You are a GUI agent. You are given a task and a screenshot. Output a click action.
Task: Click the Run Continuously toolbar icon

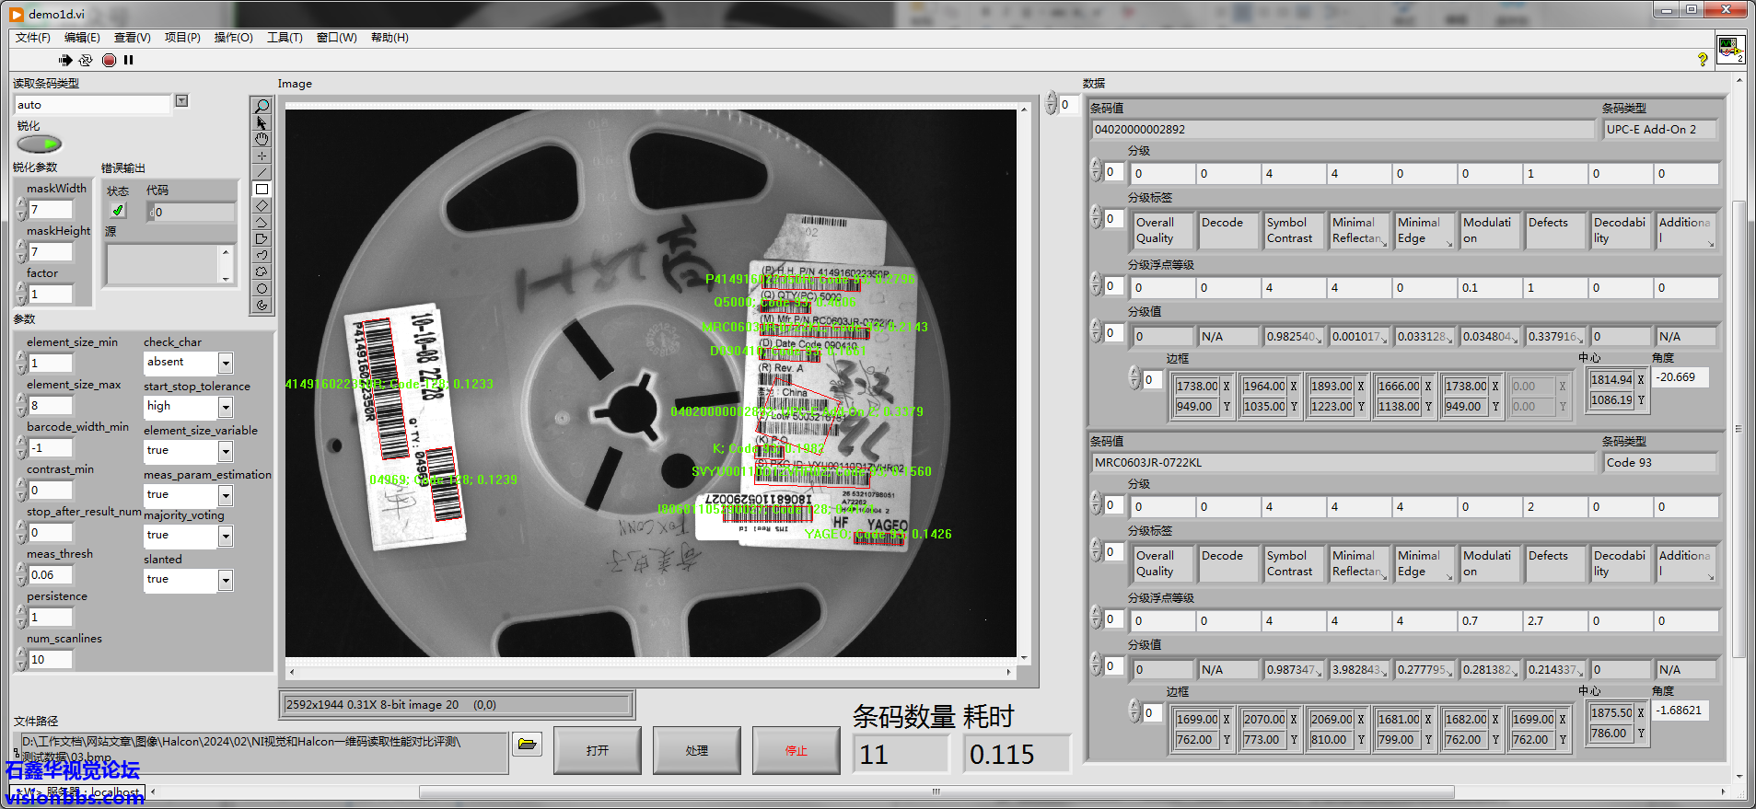(86, 60)
